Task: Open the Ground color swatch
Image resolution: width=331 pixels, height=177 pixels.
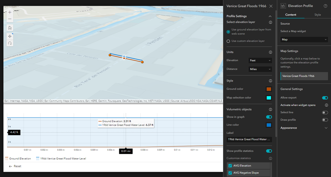Action: [269, 89]
